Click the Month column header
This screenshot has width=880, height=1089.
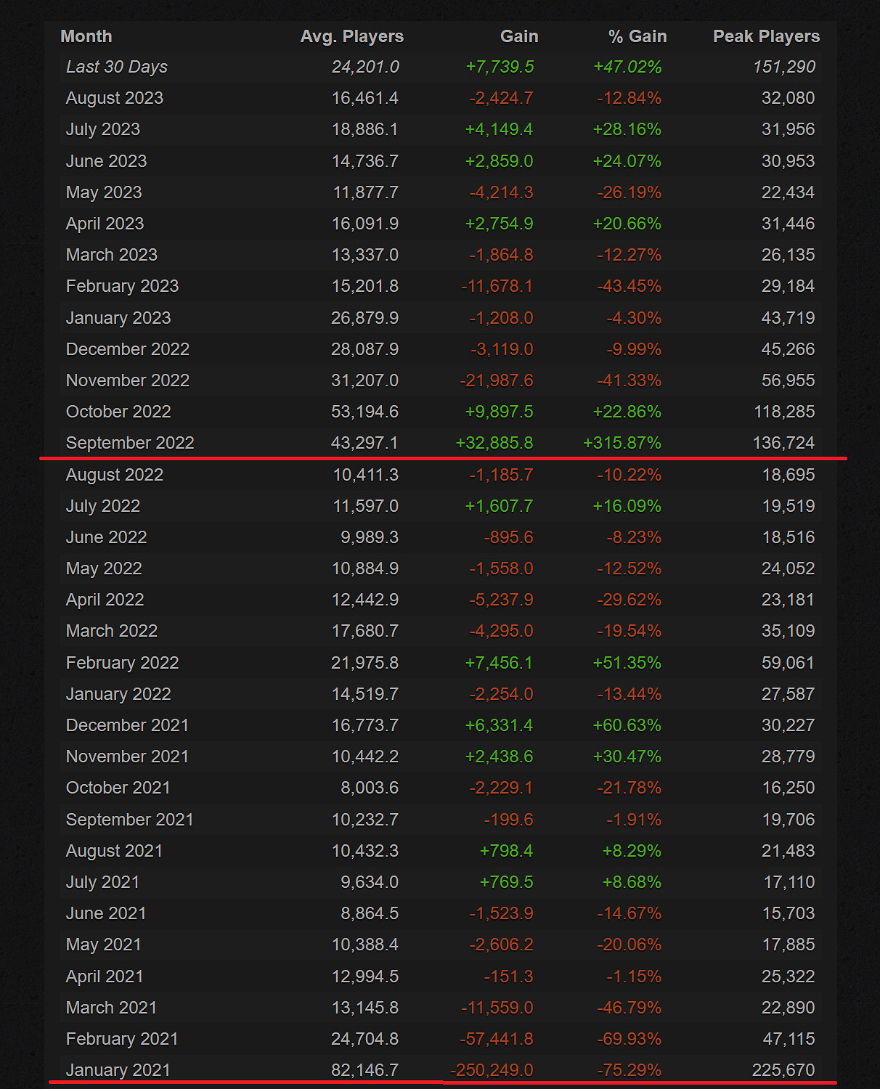click(86, 36)
